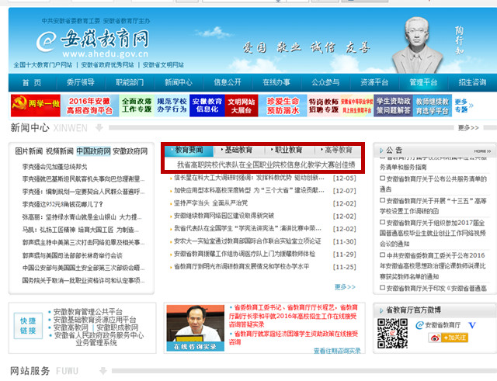Screen dimensions: 497x381
Task: Switch to 职业教育 tab
Action: 288,150
